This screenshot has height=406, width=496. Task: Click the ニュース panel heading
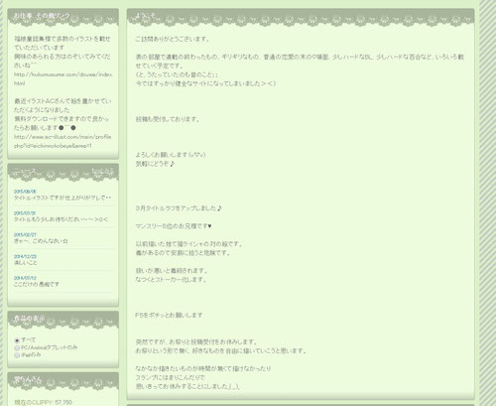click(26, 171)
